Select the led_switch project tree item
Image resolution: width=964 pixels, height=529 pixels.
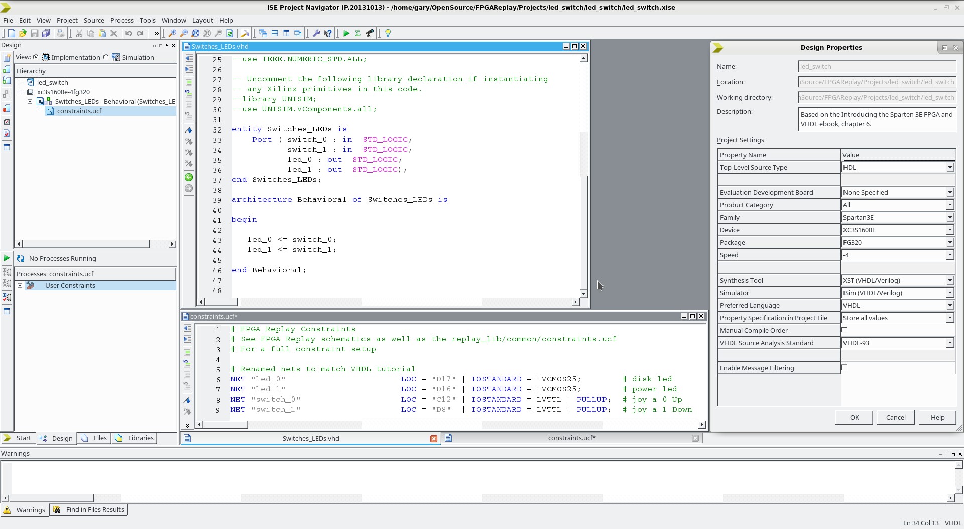52,82
